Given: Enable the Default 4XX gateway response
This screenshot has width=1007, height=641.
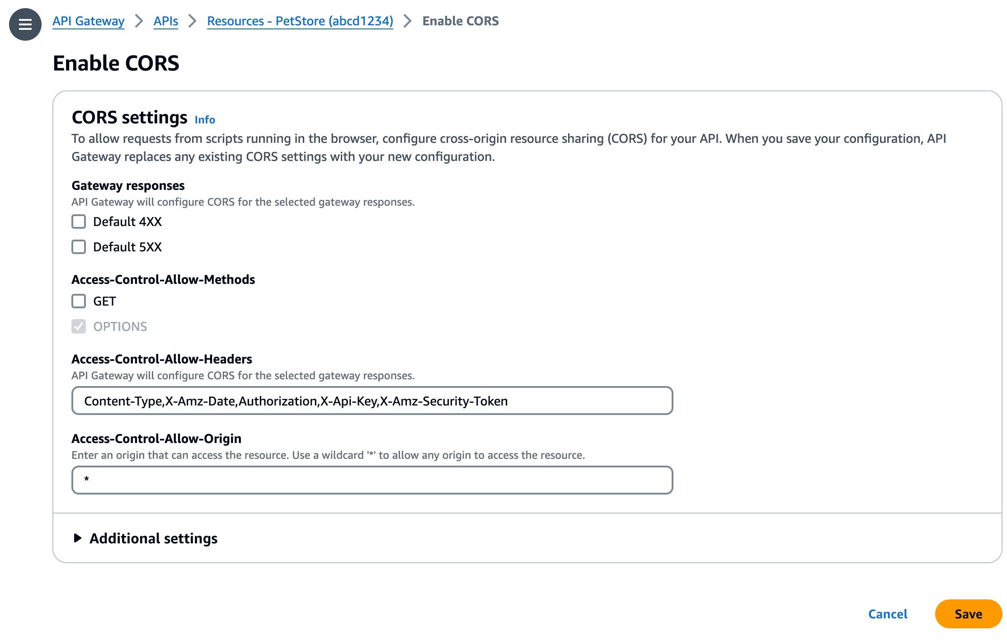Looking at the screenshot, I should pyautogui.click(x=79, y=222).
